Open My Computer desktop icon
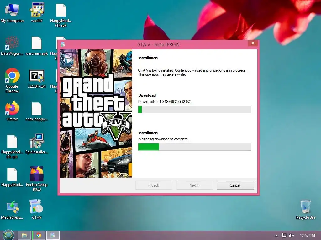The image size is (321, 240). (12, 12)
